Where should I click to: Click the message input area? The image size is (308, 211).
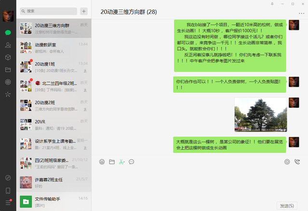[200, 184]
